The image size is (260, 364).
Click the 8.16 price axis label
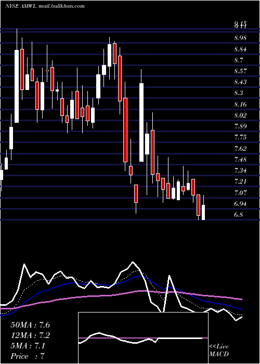pos(241,105)
